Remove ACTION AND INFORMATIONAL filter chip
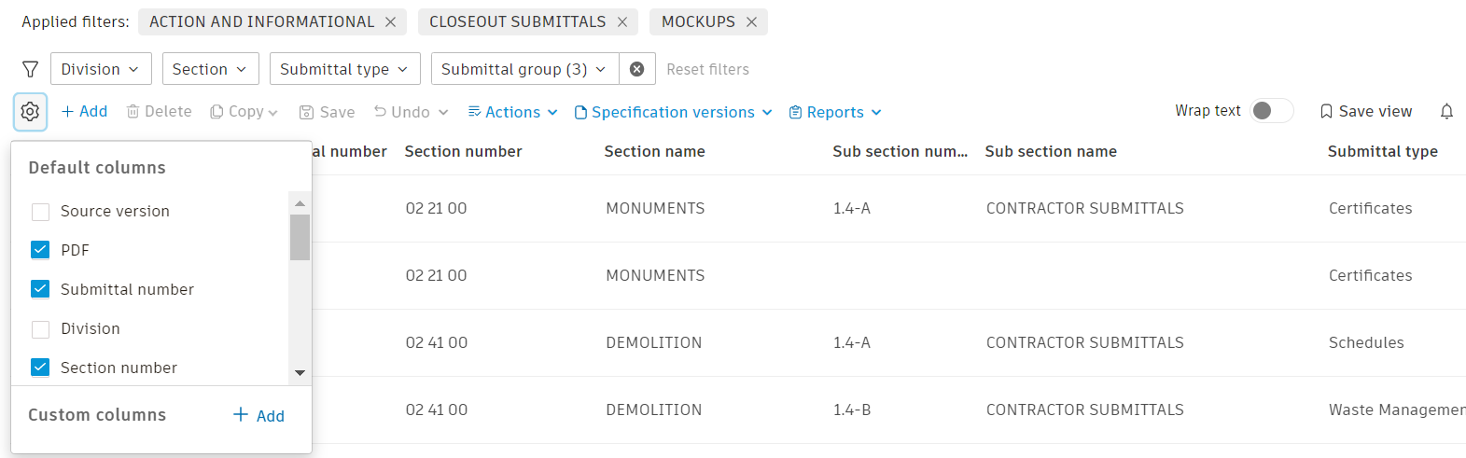 coord(391,22)
